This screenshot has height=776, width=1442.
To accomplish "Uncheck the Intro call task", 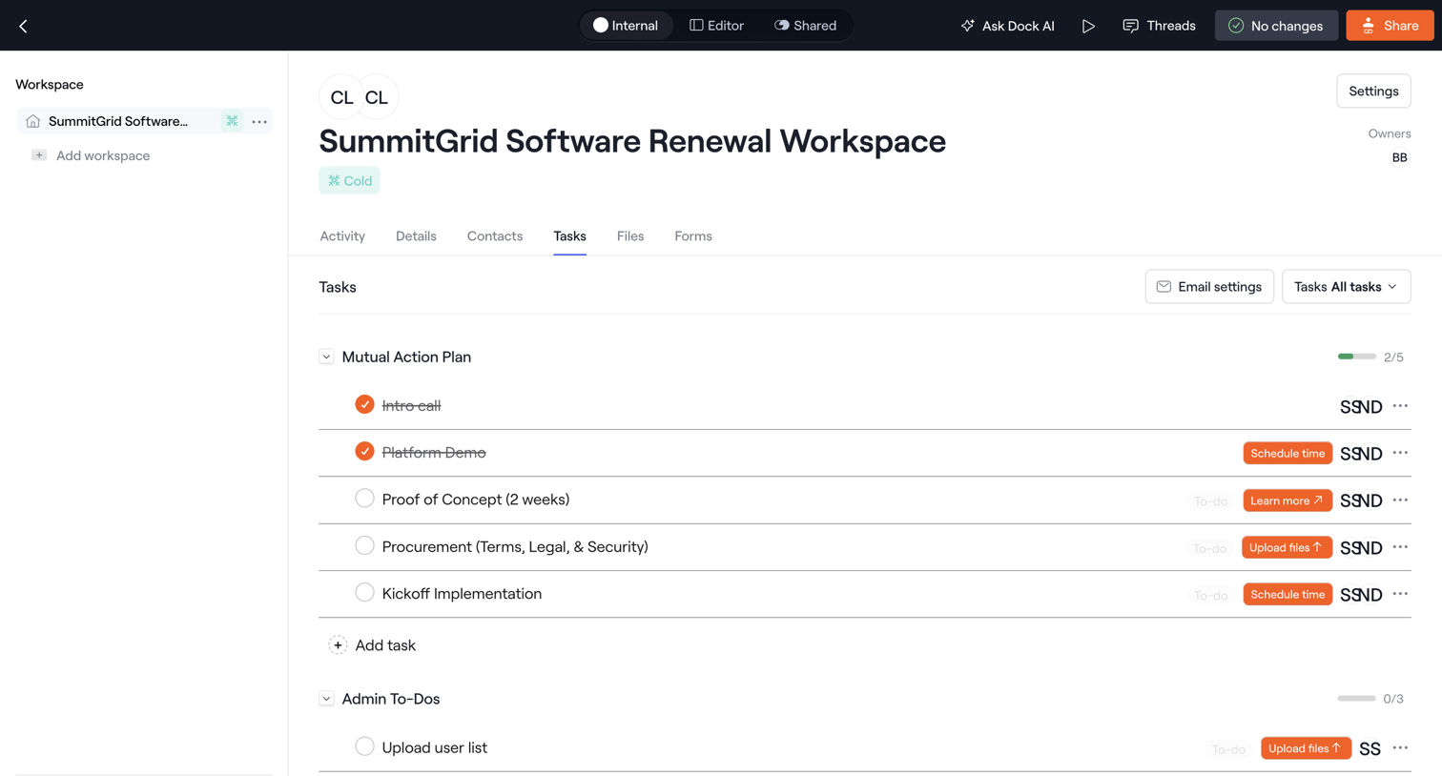I will (x=364, y=404).
